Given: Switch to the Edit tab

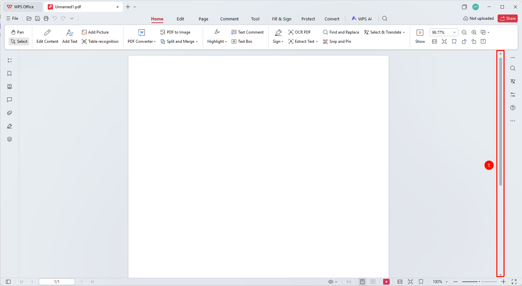Looking at the screenshot, I should pos(180,19).
